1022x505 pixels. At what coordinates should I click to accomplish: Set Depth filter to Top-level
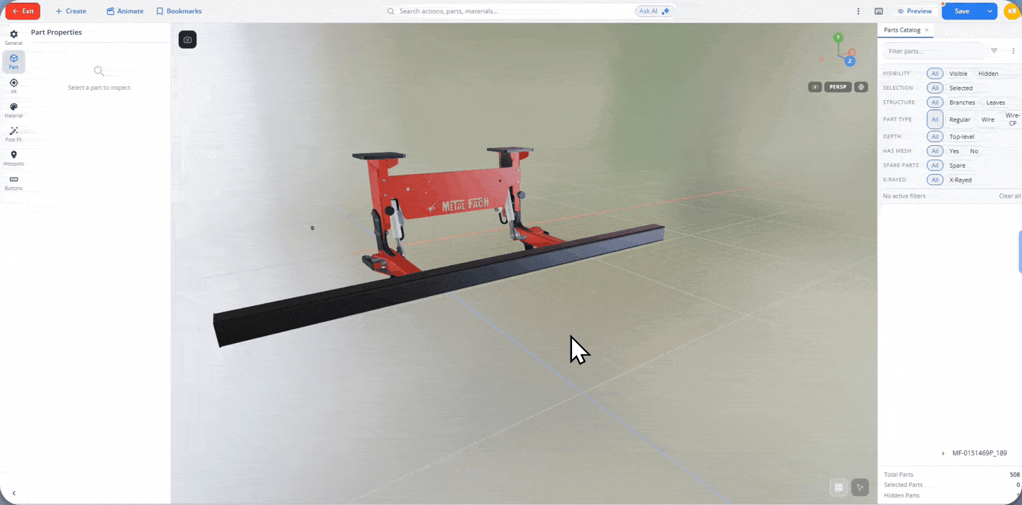(962, 137)
